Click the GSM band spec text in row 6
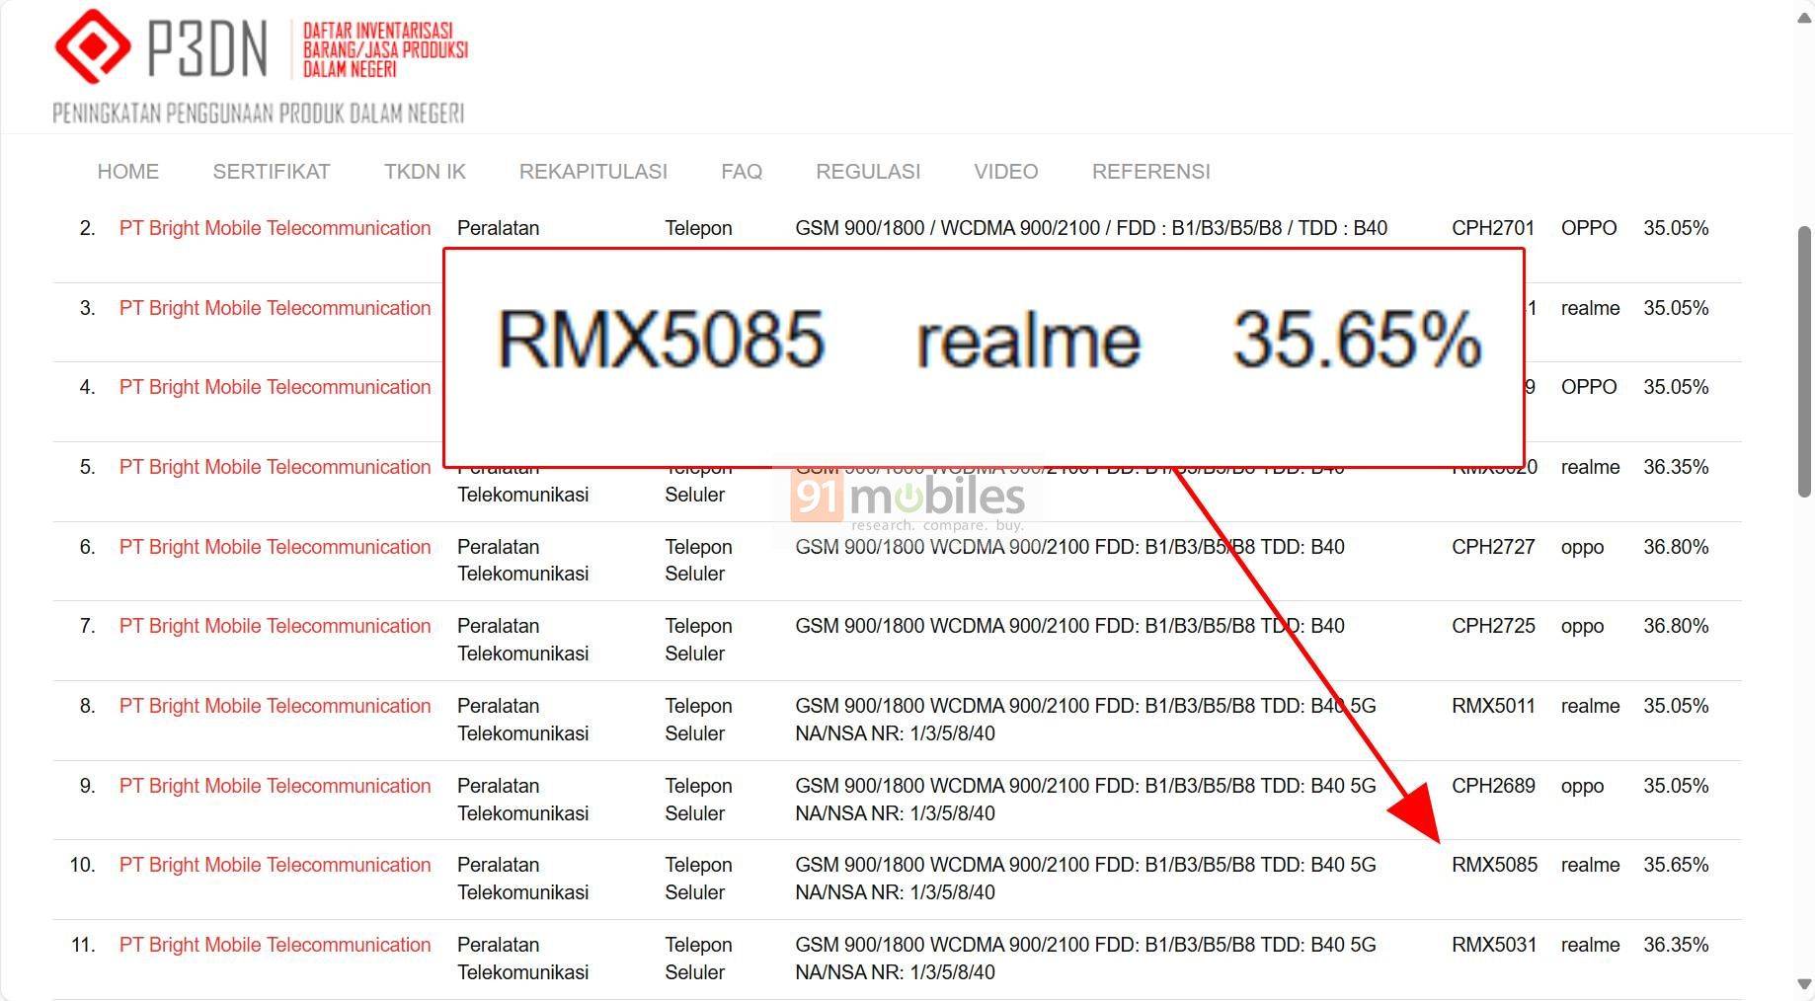 pyautogui.click(x=1069, y=547)
